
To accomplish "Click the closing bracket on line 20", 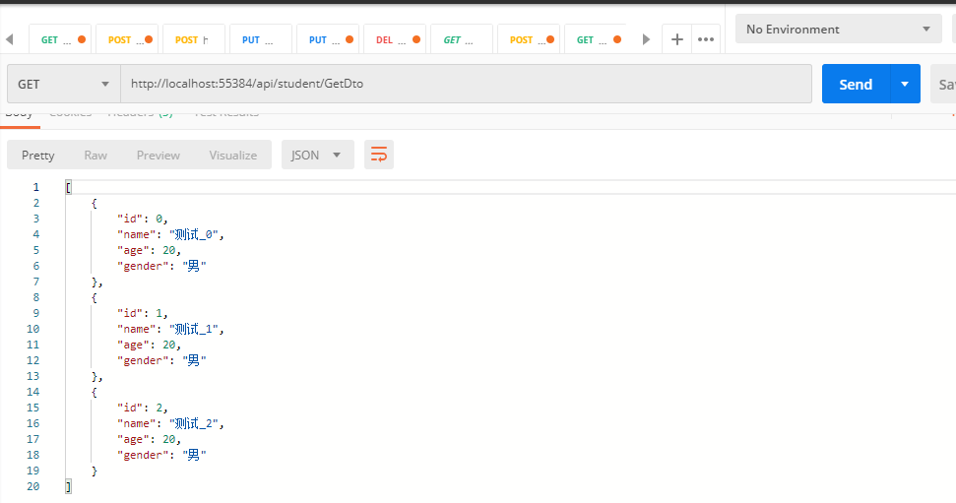I will tap(68, 486).
